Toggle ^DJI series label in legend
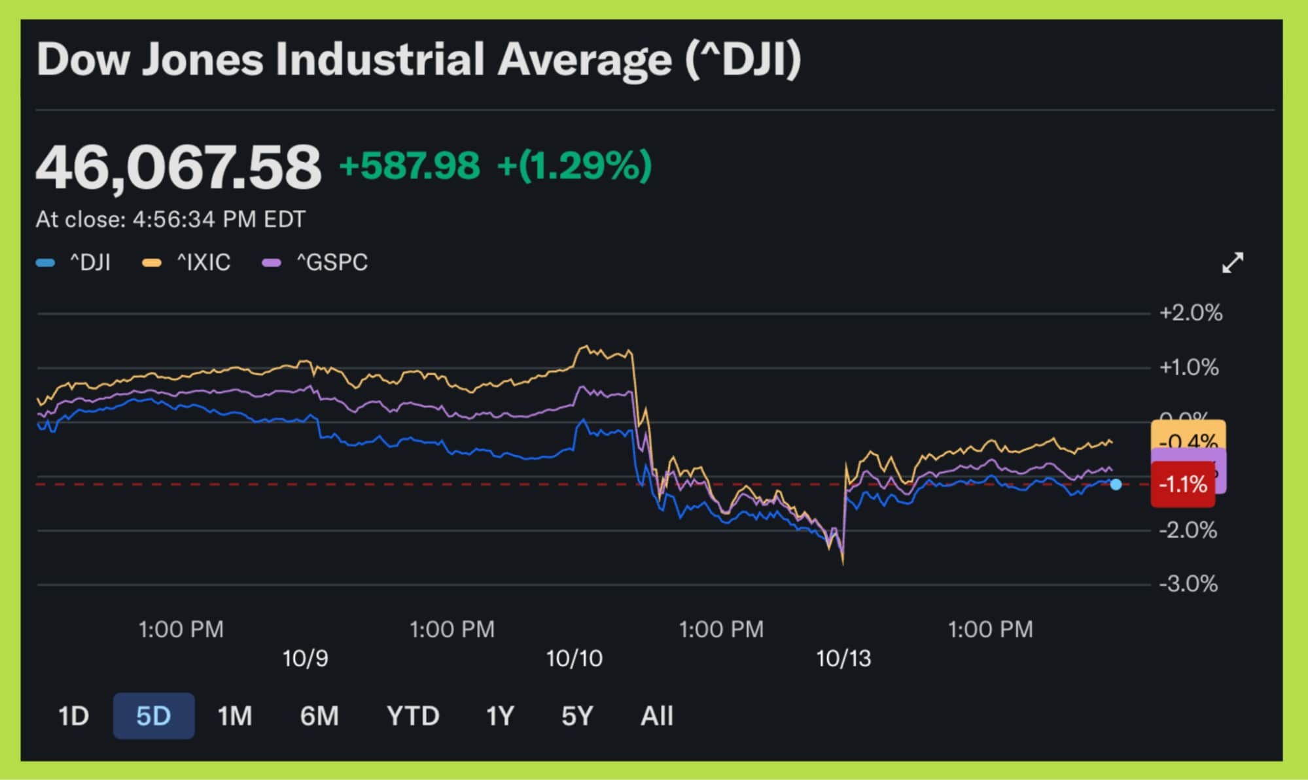 point(90,263)
